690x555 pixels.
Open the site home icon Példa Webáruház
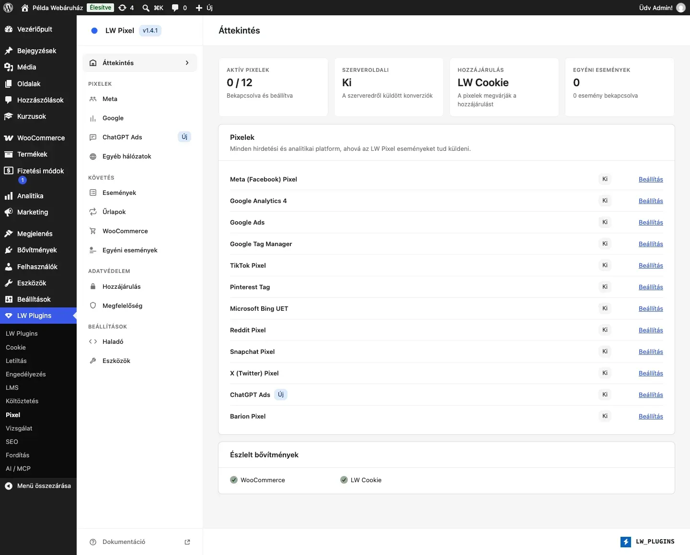25,8
